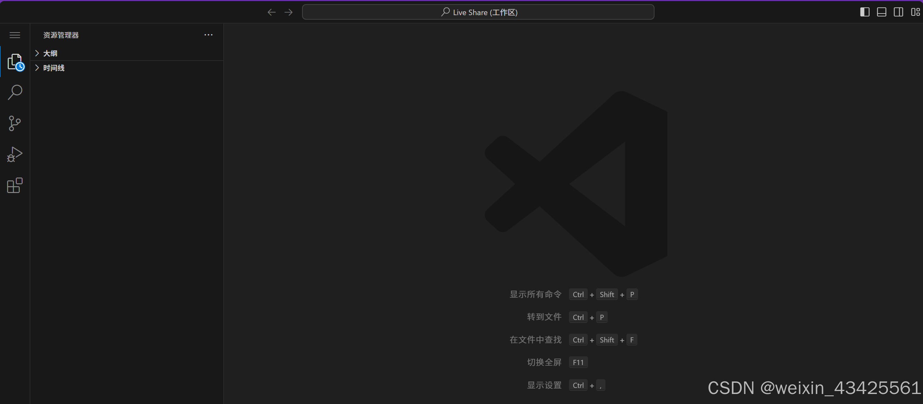This screenshot has width=923, height=404.
Task: Click the 显示所有命令 shortcut hint
Action: [x=536, y=294]
